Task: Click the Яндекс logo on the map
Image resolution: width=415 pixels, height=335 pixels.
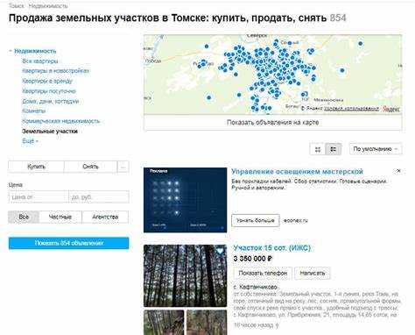Action: pyautogui.click(x=390, y=109)
